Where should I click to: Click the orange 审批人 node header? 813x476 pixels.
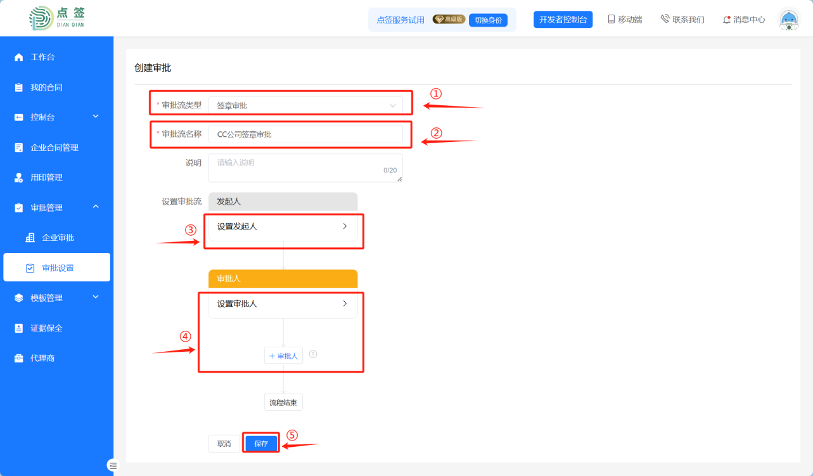pos(283,279)
